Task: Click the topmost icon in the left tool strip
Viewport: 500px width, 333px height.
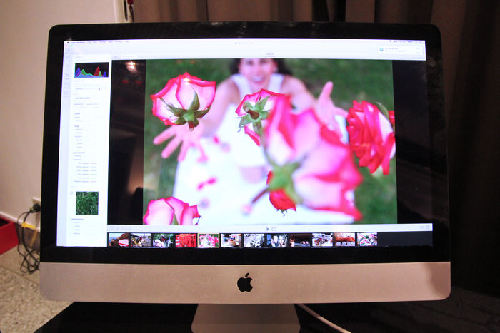Action: [68, 50]
